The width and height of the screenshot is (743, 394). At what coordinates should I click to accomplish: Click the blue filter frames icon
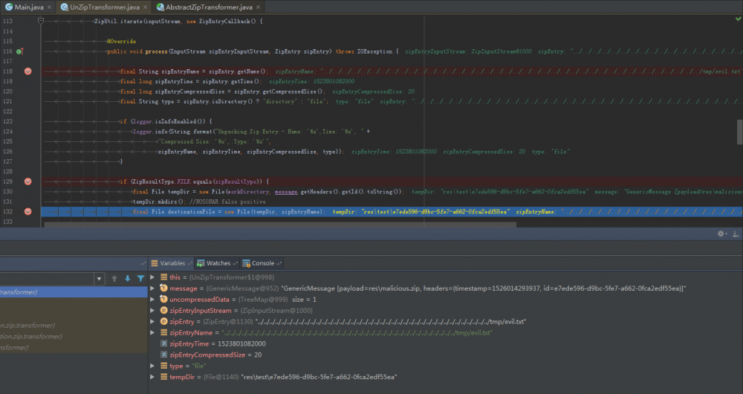[x=140, y=279]
